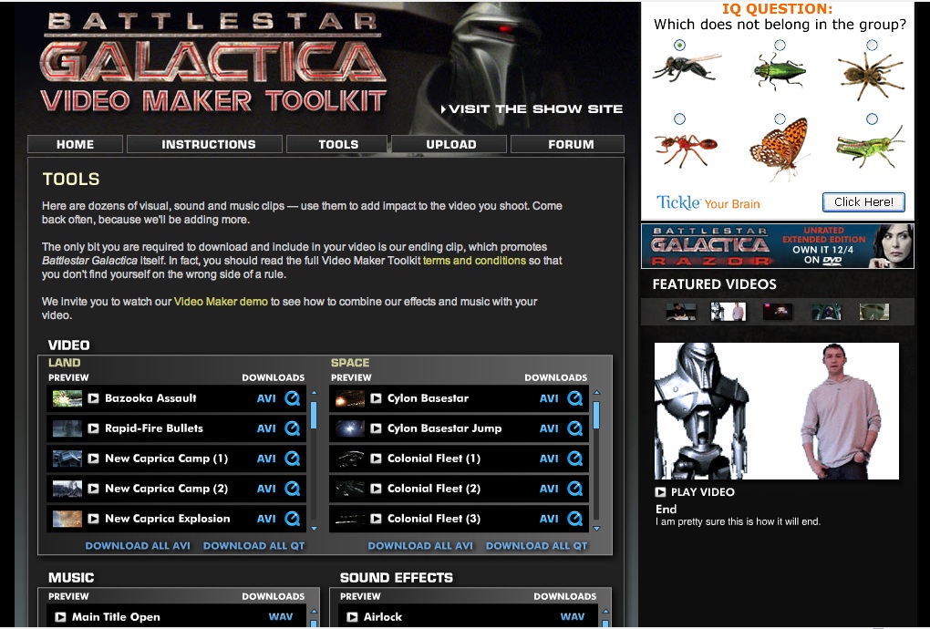930x629 pixels.
Task: Select the spider radio button
Action: [x=872, y=45]
